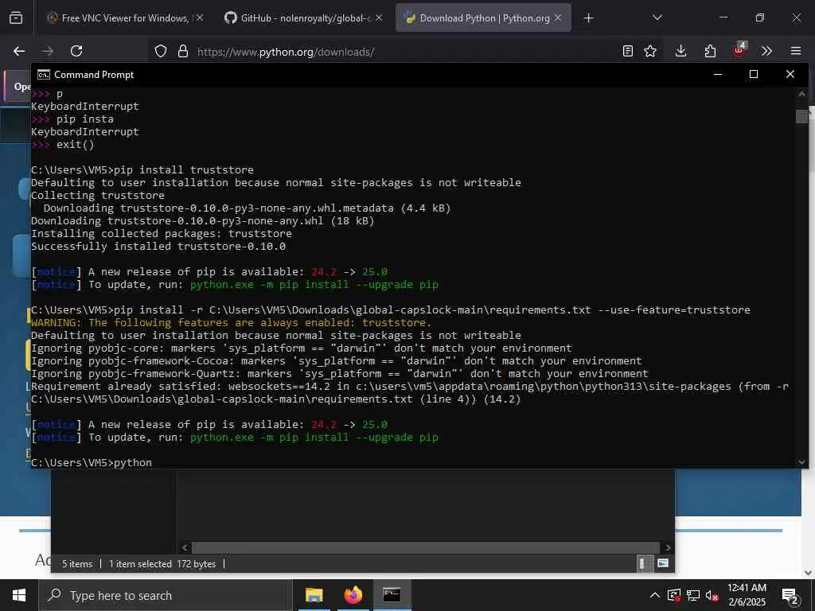Open the notification center icon

click(x=790, y=596)
